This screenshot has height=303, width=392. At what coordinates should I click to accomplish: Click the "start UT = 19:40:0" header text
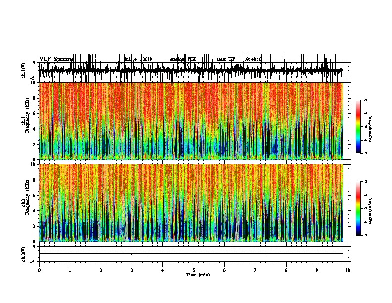239,59
